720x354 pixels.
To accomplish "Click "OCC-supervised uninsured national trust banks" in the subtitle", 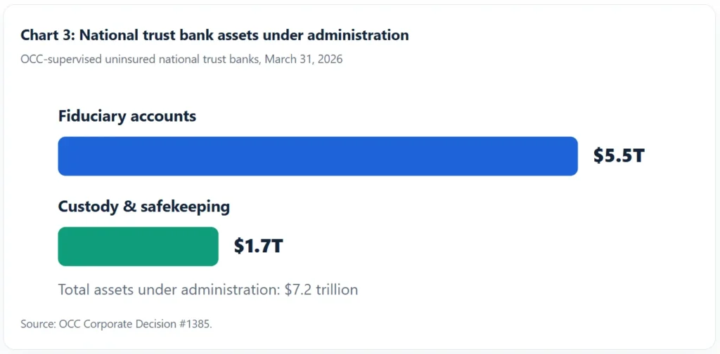I will (x=141, y=60).
